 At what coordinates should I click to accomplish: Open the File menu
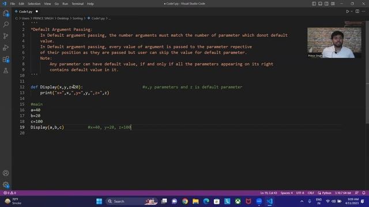point(13,4)
